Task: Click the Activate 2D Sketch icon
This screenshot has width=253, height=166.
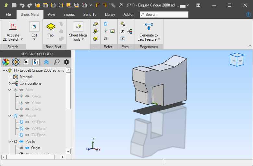Action: [13, 27]
